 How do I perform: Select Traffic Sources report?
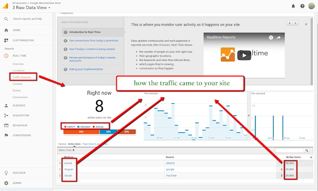[22, 77]
